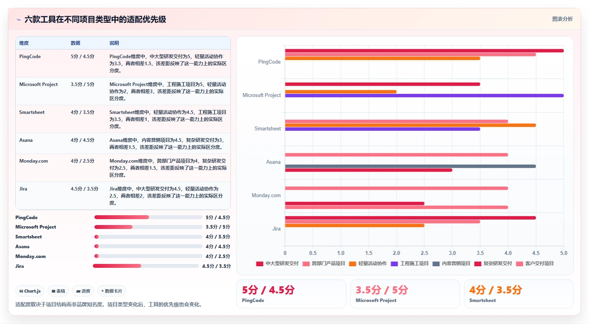
Task: Click the Jira progress bar
Action: 146,266
